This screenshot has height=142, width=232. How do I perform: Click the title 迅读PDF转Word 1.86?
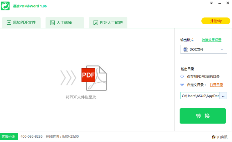[30, 6]
